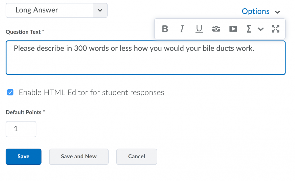The width and height of the screenshot is (295, 181).
Task: Open the Long Answer question type dropdown arrow
Action: tap(100, 10)
